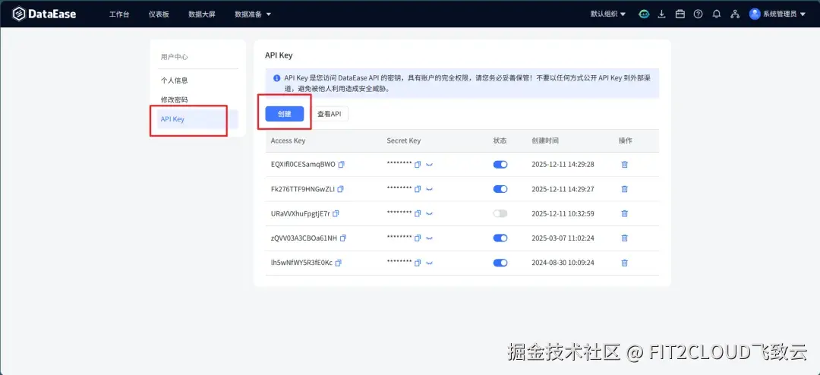Copy access key zQVV03A3CBOa61NH
820x375 pixels.
[343, 238]
